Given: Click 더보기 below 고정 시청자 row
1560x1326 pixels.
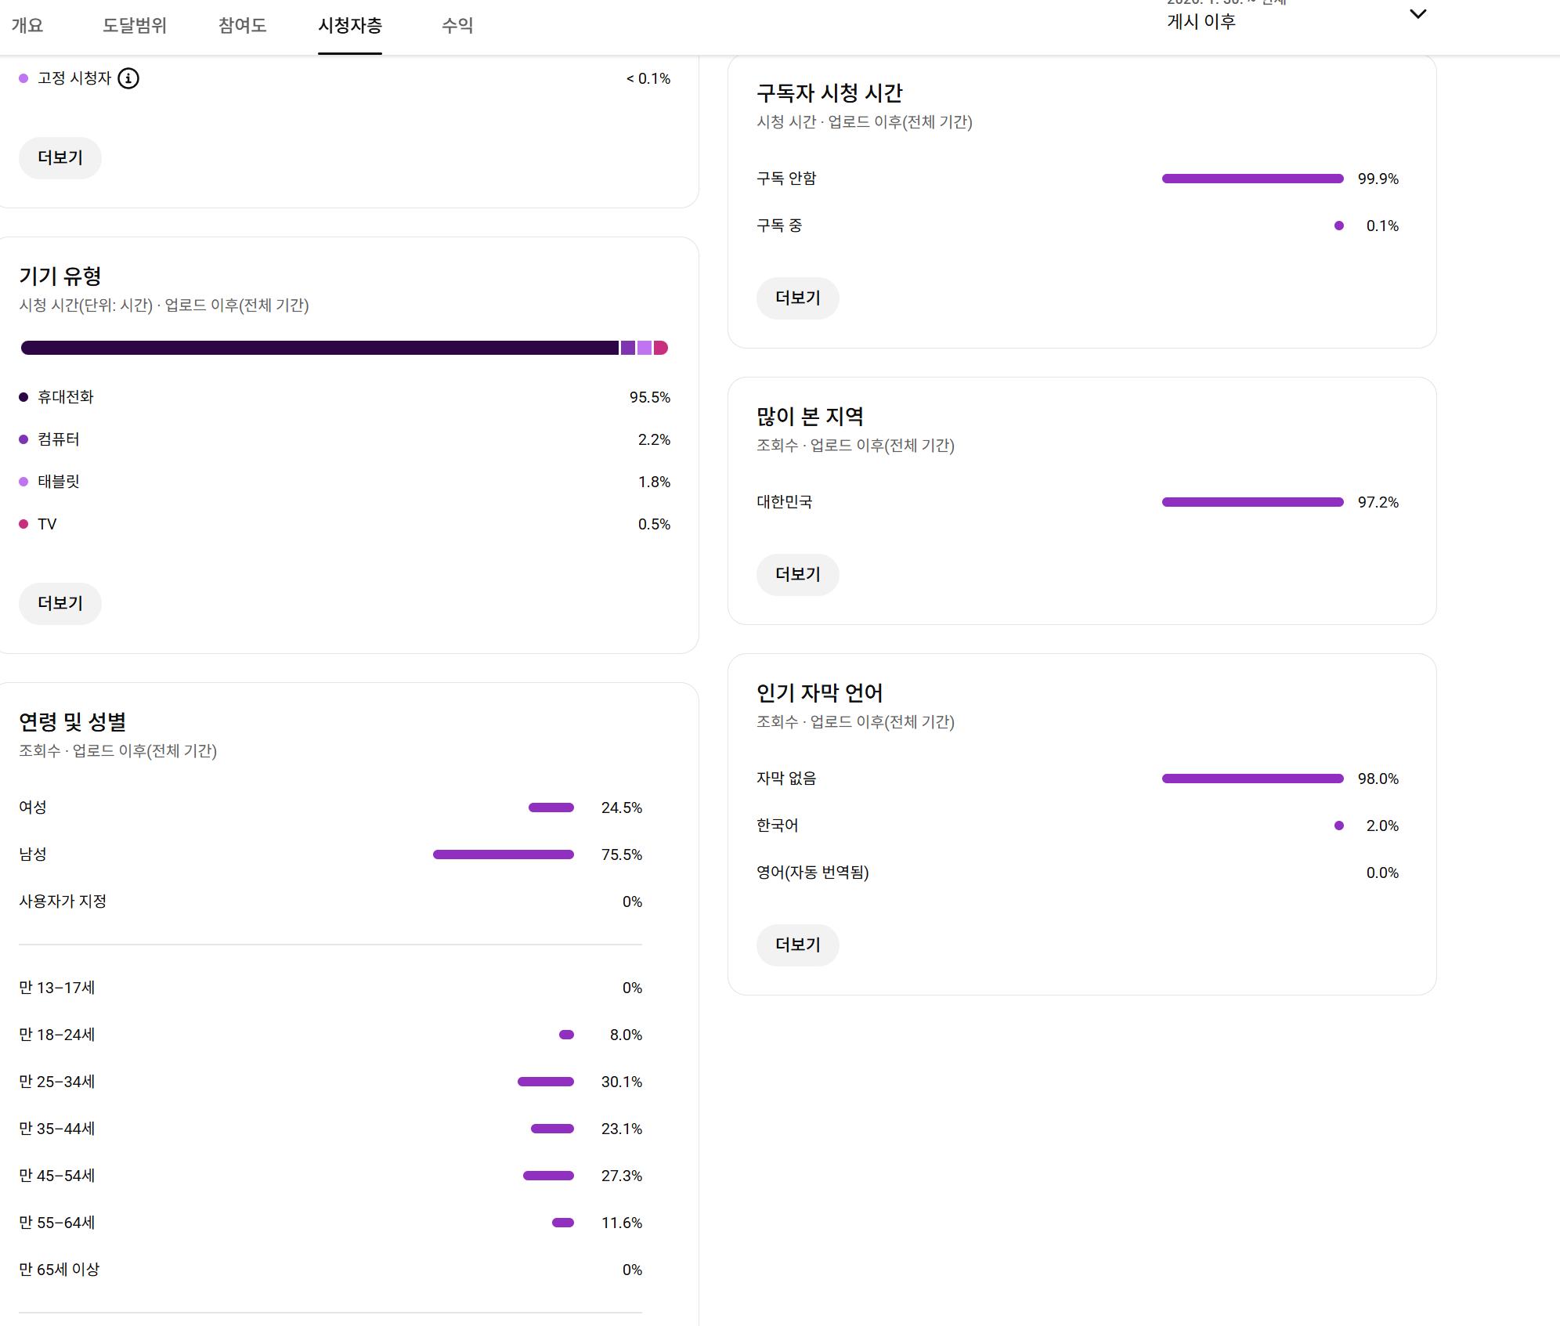Looking at the screenshot, I should [60, 157].
